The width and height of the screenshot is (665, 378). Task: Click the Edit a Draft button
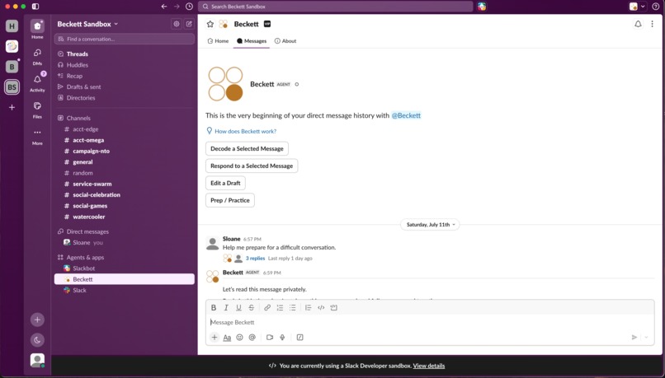(x=225, y=183)
